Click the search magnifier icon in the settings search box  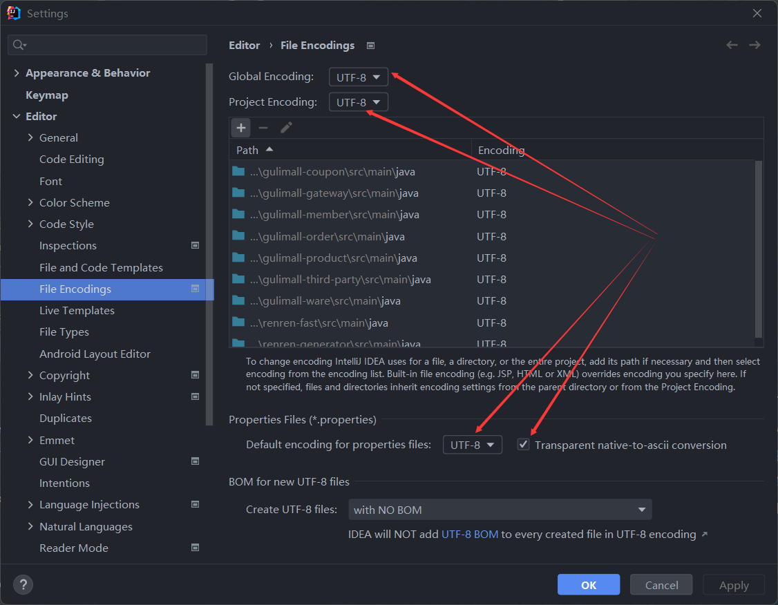tap(19, 45)
